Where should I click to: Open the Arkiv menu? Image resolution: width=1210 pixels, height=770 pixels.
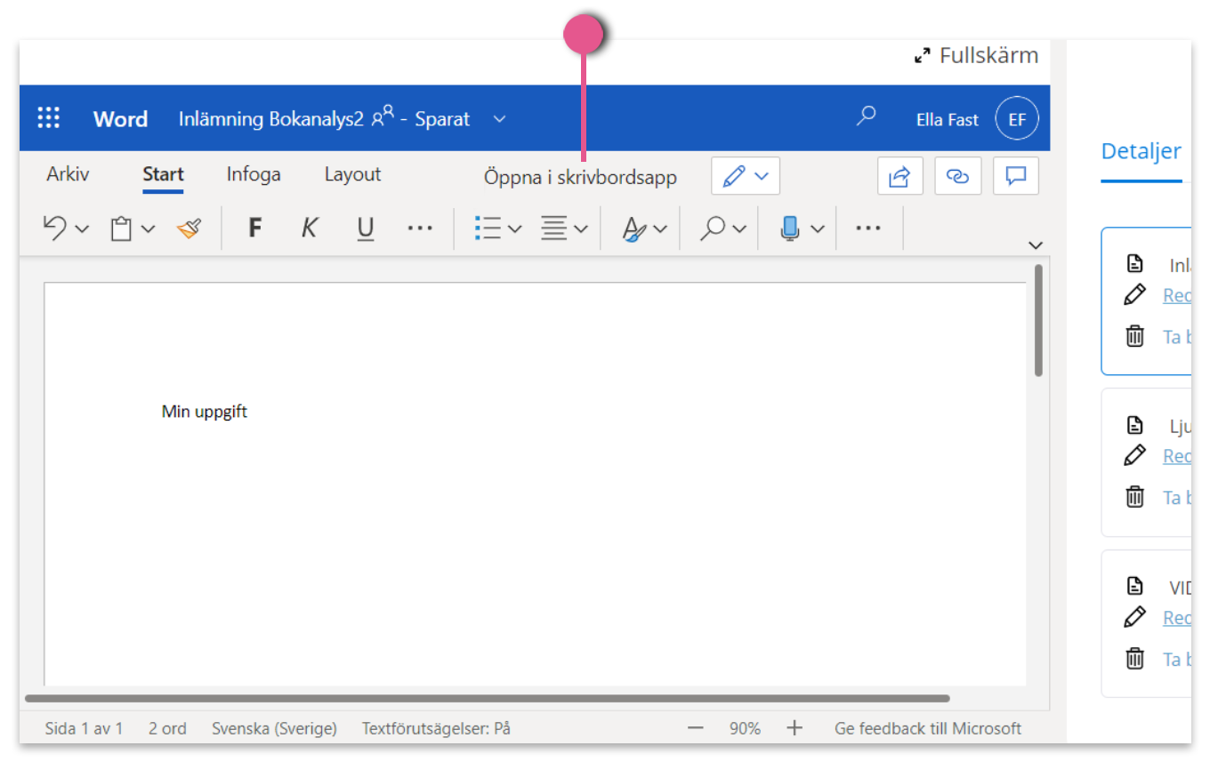coord(68,174)
